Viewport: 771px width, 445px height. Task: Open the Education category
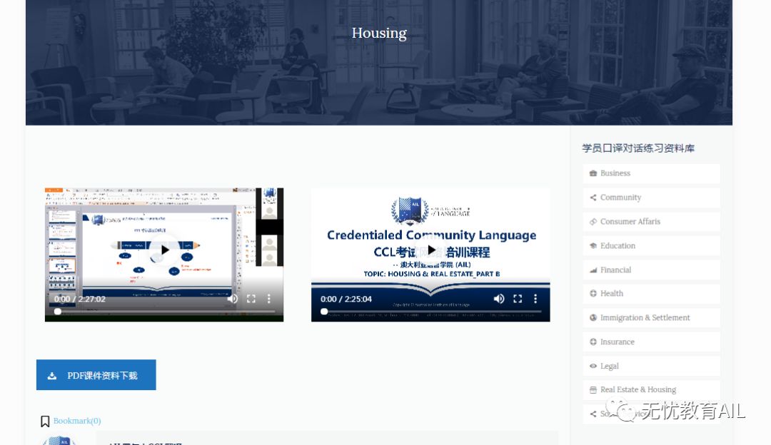651,245
